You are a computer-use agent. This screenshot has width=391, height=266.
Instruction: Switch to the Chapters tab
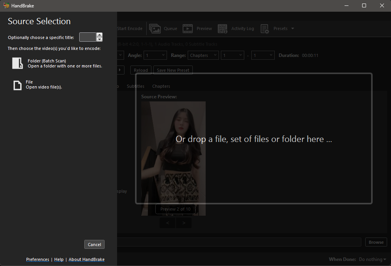pos(161,86)
